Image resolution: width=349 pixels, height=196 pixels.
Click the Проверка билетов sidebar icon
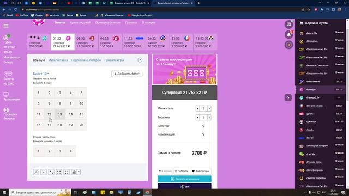click(6, 110)
